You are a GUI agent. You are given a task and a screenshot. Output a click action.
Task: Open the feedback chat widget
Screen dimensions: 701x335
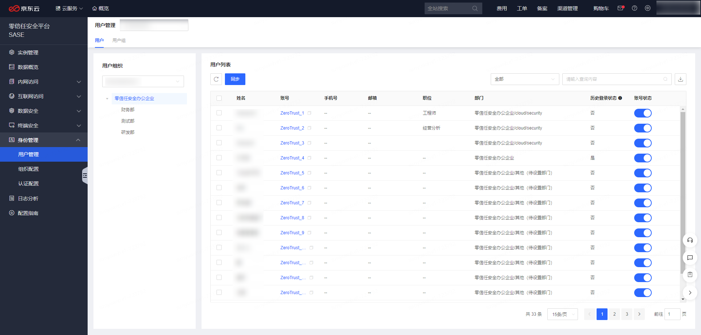pos(690,258)
